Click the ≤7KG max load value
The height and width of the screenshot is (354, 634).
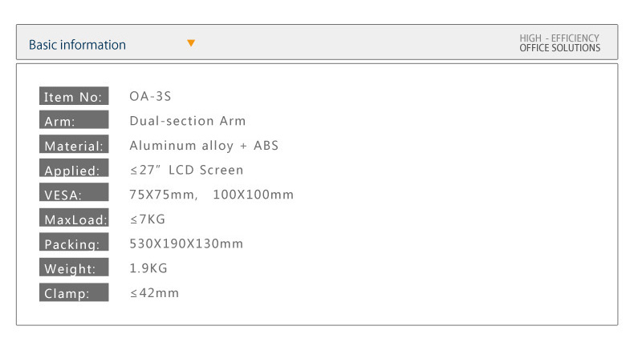point(148,219)
